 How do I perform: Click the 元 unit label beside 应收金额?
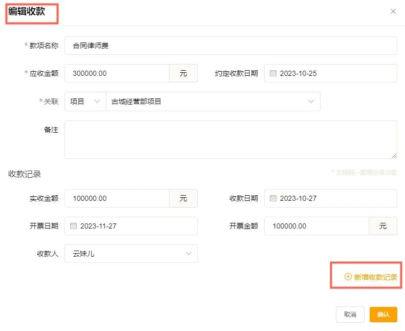(x=183, y=73)
